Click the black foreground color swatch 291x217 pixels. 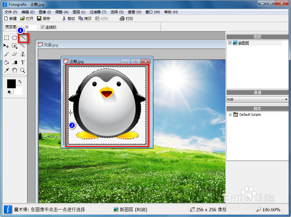pyautogui.click(x=11, y=83)
